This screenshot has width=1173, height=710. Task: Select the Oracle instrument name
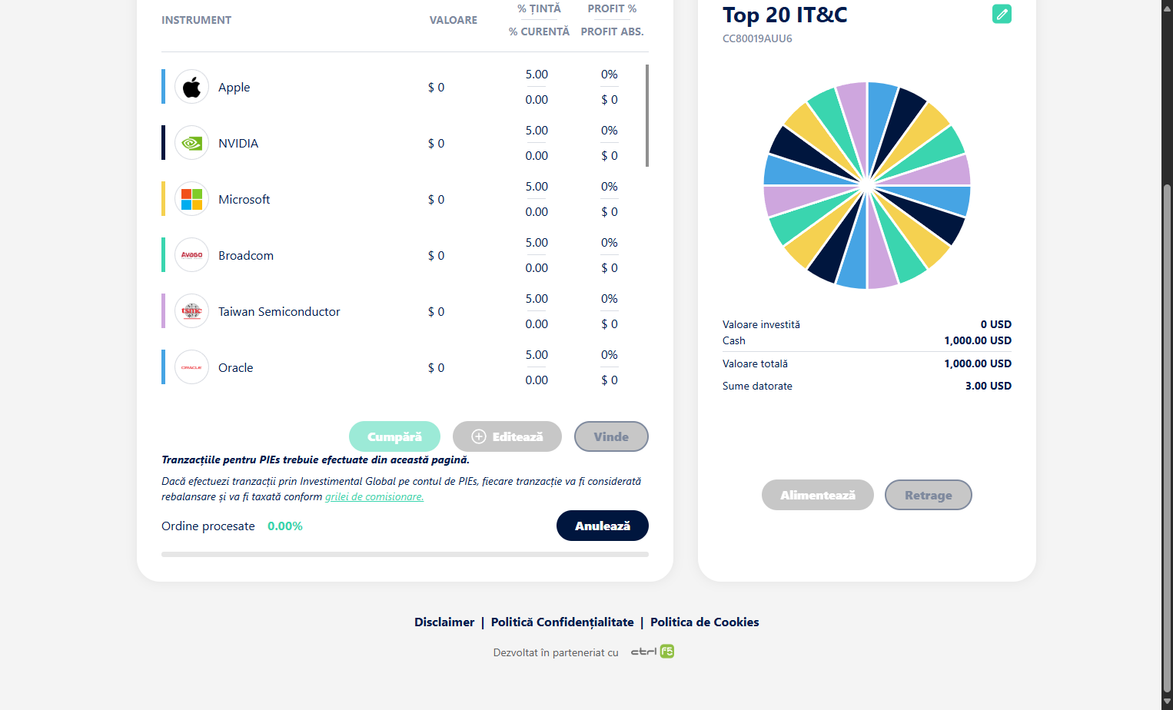(236, 368)
